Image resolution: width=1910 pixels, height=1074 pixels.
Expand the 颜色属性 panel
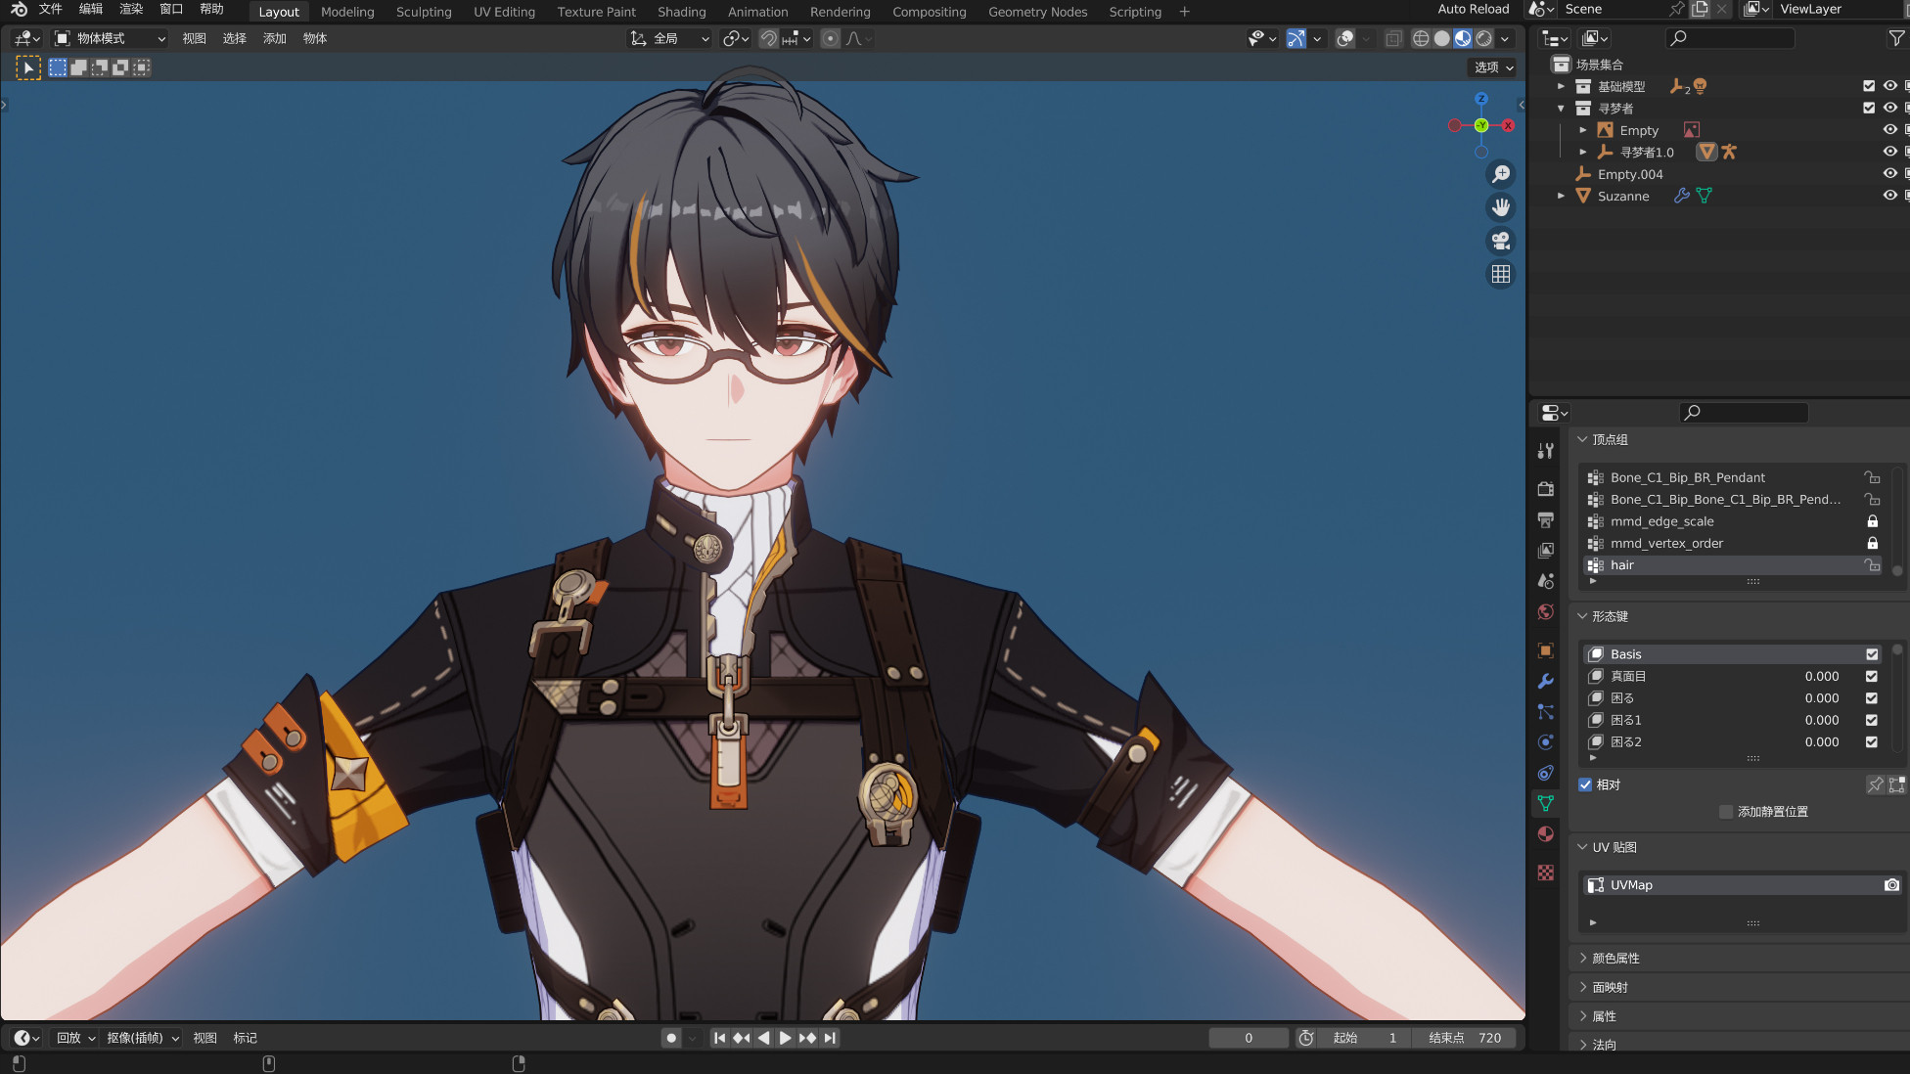1615,959
